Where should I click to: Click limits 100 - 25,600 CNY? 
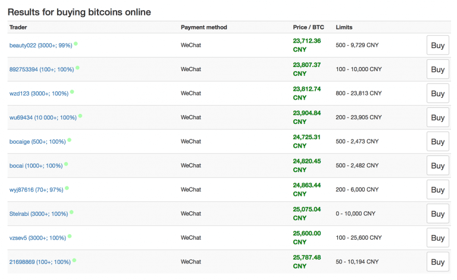(358, 238)
